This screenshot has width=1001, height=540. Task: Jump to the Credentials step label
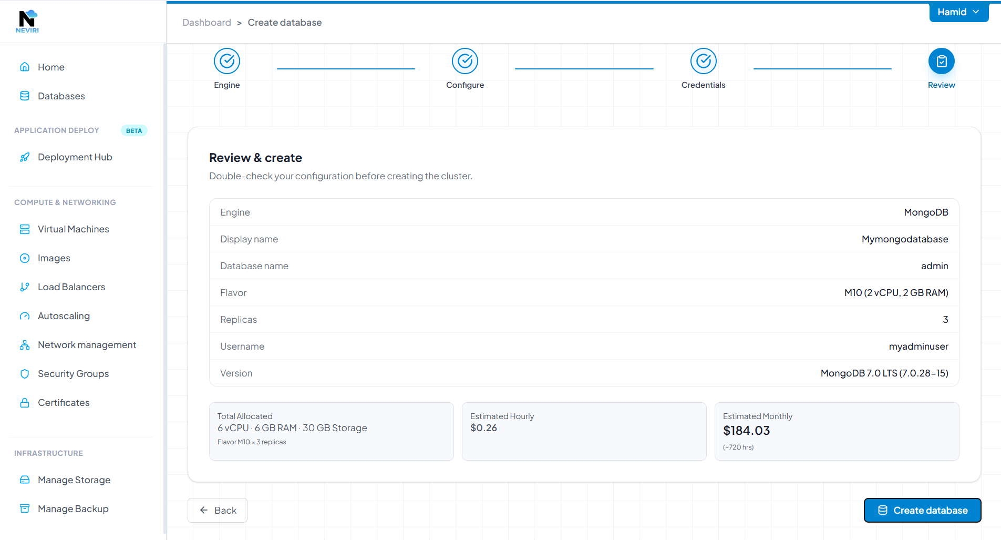coord(704,85)
